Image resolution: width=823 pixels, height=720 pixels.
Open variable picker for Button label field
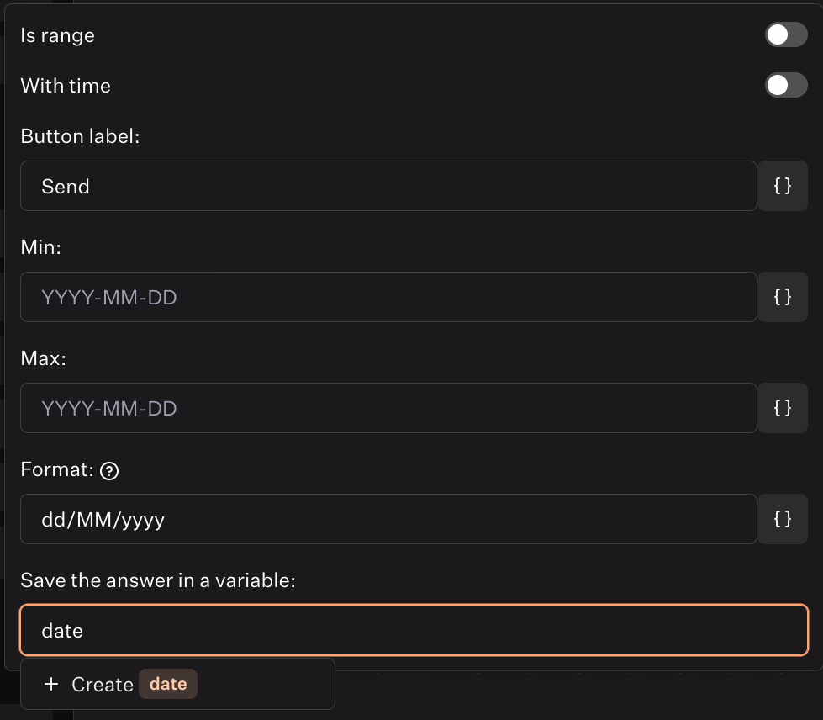783,186
